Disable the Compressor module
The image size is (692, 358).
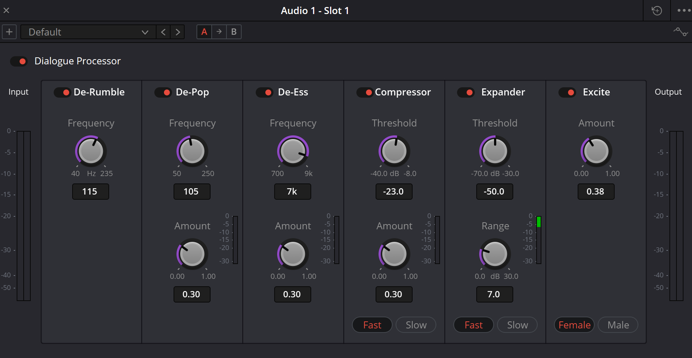[365, 92]
